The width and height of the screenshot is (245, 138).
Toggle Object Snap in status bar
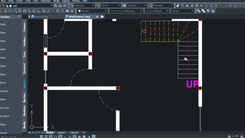pos(60,136)
